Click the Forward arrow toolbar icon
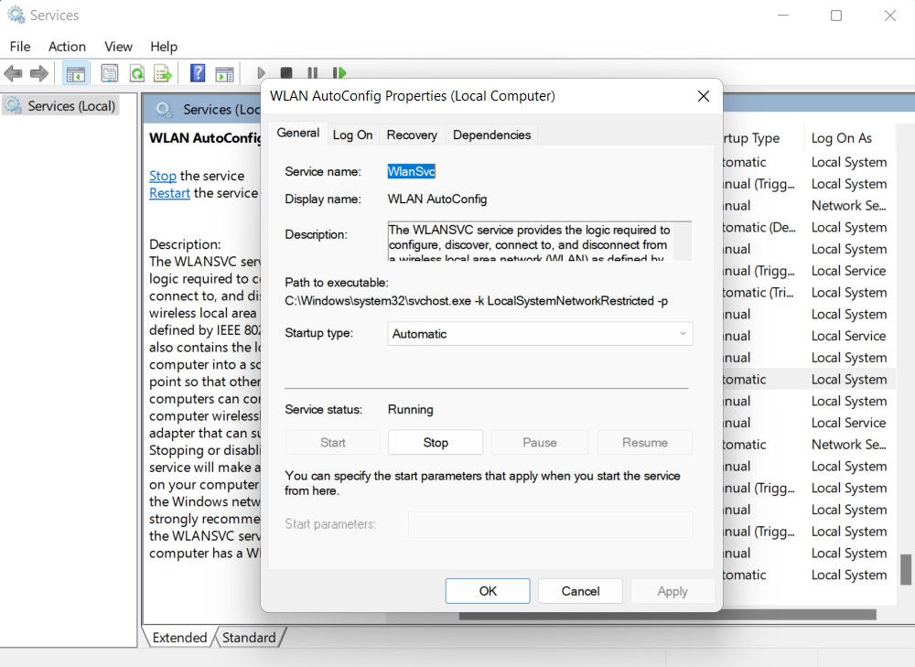The width and height of the screenshot is (915, 667). tap(39, 73)
